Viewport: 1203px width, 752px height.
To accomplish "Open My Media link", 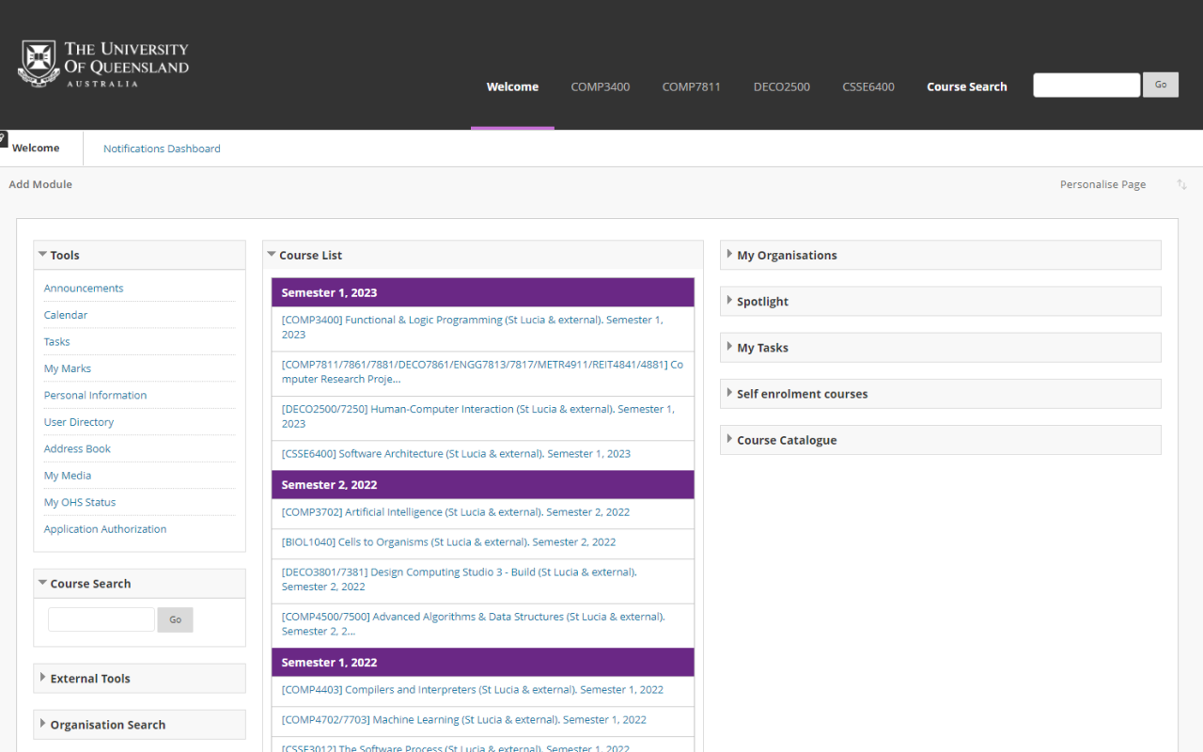I will pyautogui.click(x=68, y=476).
